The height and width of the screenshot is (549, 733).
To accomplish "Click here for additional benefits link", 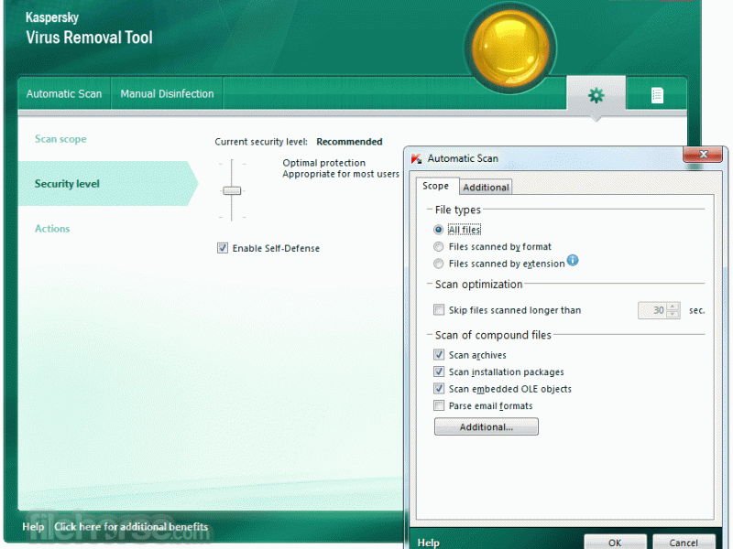I will click(x=131, y=527).
